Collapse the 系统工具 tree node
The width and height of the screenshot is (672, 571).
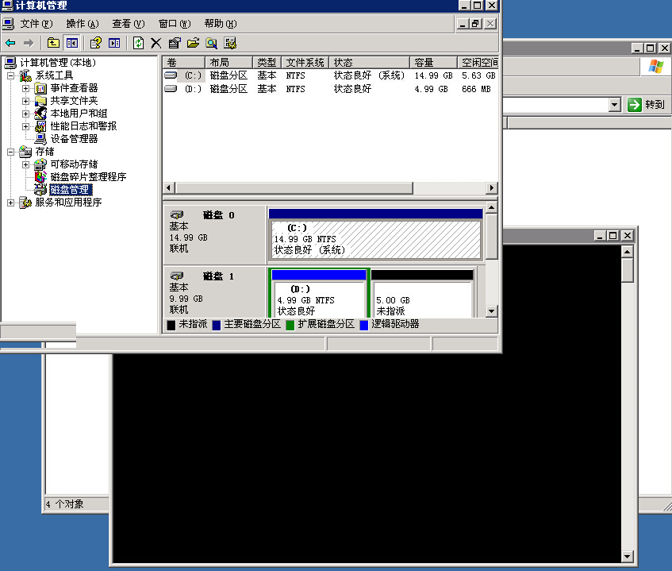[x=11, y=76]
